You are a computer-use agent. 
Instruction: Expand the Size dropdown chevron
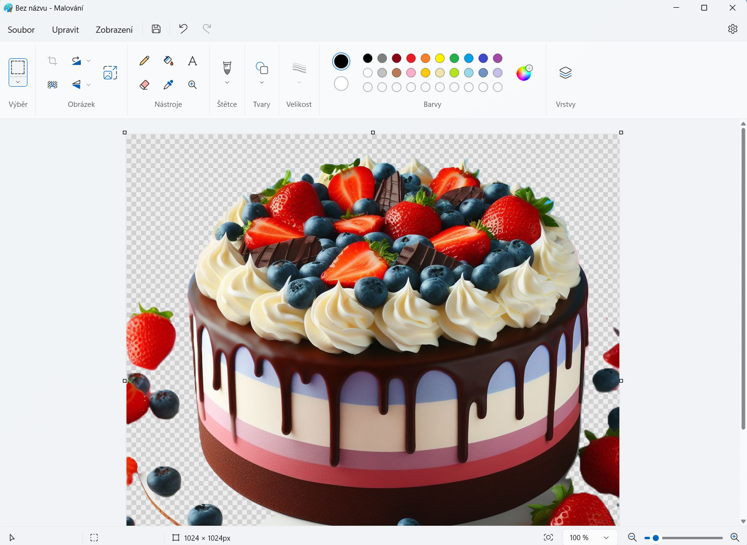click(299, 83)
